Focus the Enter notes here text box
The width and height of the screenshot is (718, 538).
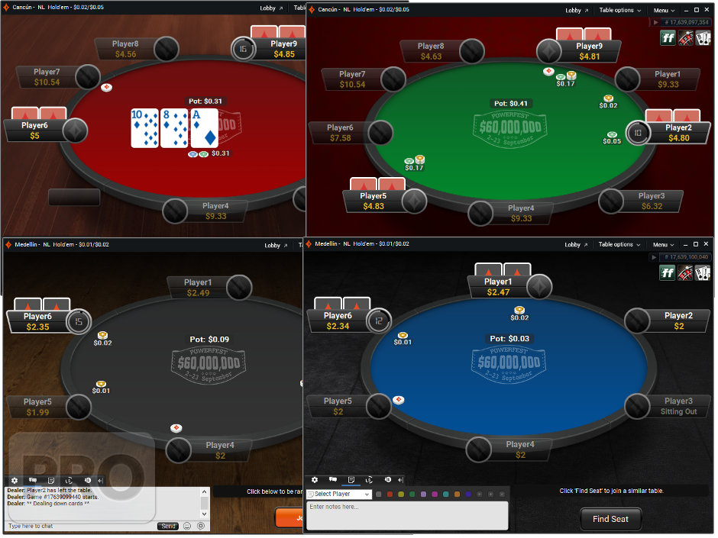(407, 515)
